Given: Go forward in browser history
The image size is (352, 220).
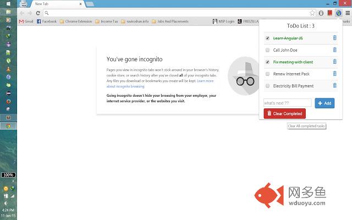Looking at the screenshot, I should (30, 13).
